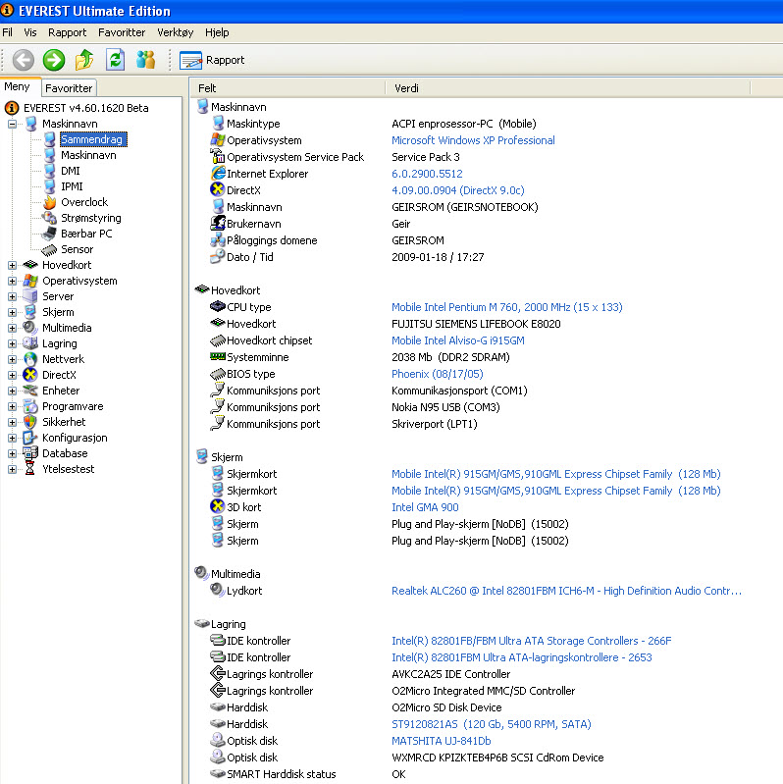
Task: Click the Systemminne memory icon
Action: (x=218, y=356)
